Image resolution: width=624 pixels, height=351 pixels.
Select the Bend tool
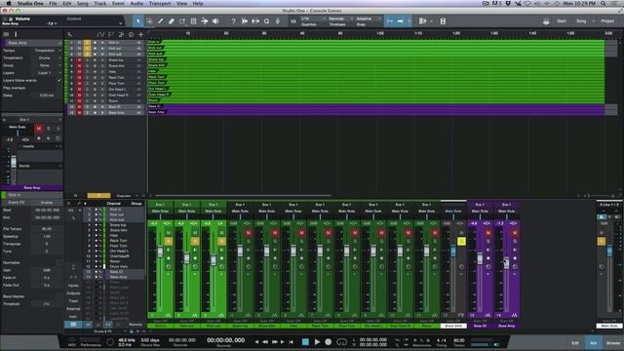[205, 21]
